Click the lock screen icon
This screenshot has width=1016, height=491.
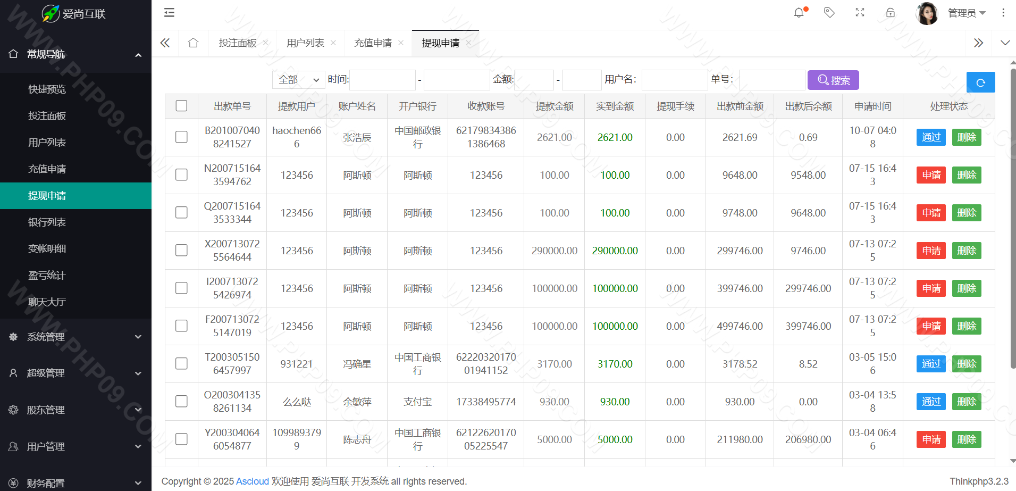tap(891, 13)
